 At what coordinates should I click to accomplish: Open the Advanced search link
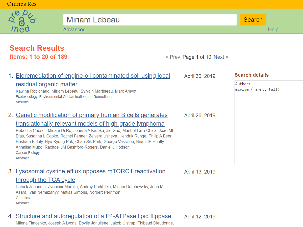tap(74, 30)
